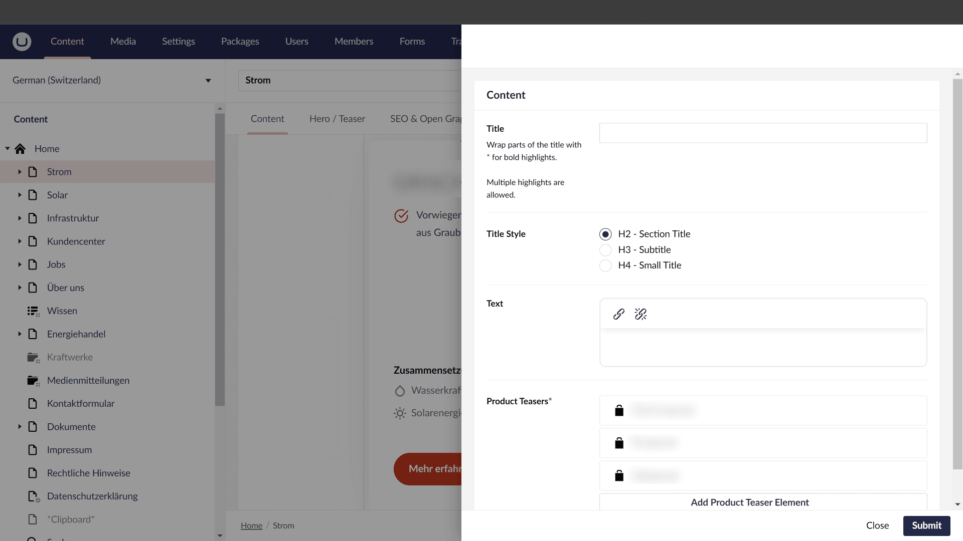963x541 pixels.
Task: Select H4 - Small Title radio option
Action: [605, 265]
